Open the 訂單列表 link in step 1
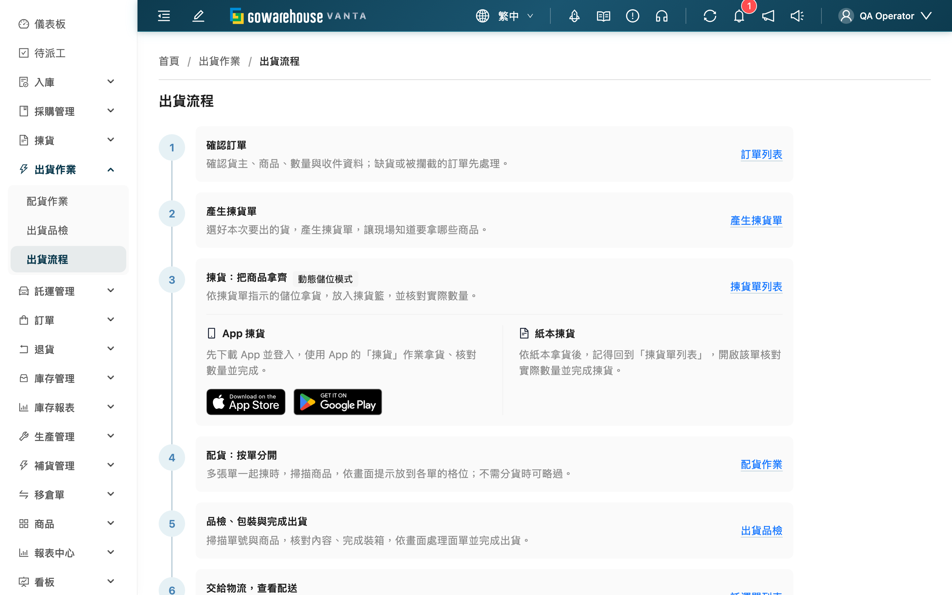The image size is (952, 595). [761, 154]
